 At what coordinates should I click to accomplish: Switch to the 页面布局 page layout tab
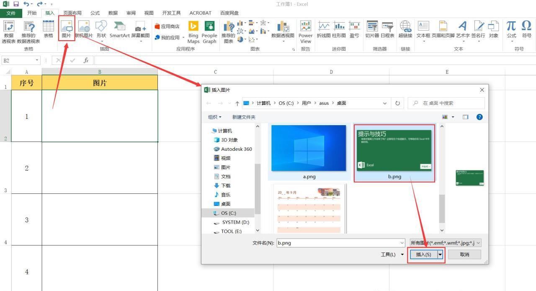pos(72,13)
